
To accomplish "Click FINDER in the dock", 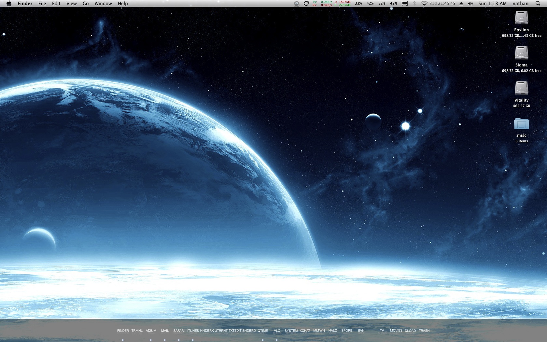I will pyautogui.click(x=123, y=331).
